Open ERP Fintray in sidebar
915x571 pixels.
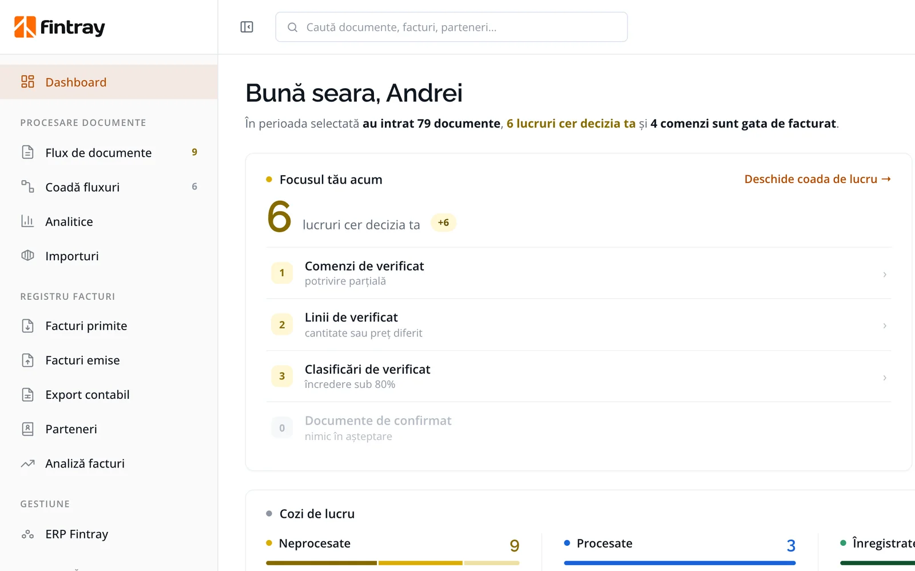(109, 534)
